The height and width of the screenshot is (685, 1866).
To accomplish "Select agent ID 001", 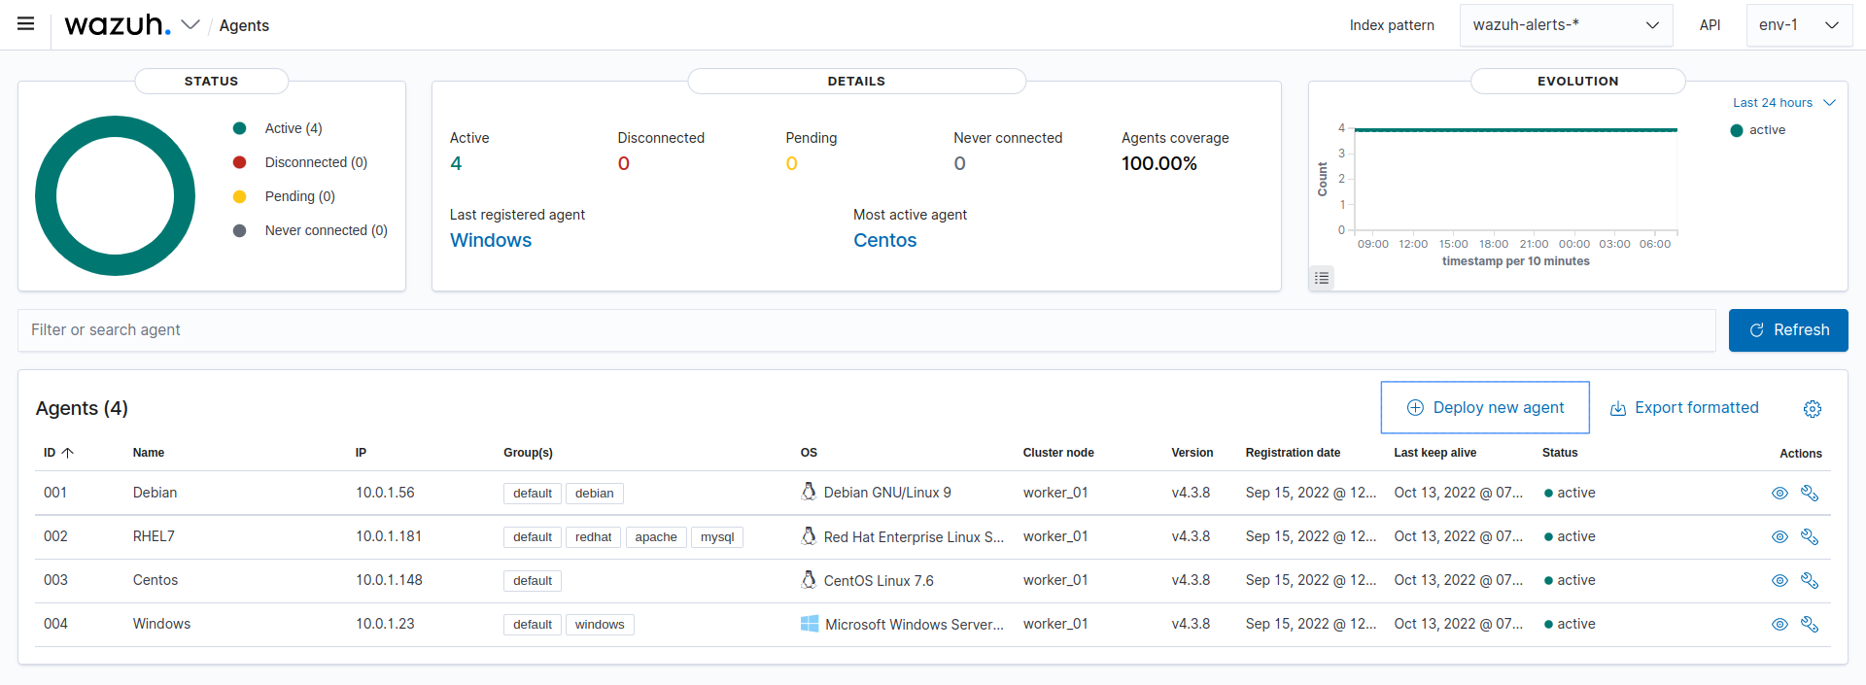I will pos(55,493).
